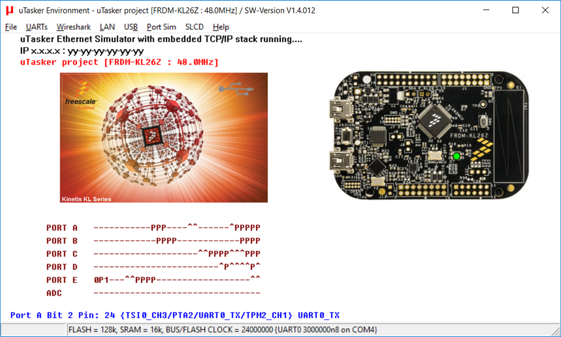Click the PORT B pin state row
This screenshot has width=561, height=337.
pos(177,241)
